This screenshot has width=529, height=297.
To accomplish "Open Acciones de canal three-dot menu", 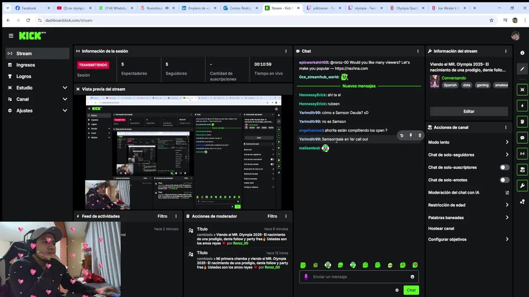I will (x=505, y=127).
